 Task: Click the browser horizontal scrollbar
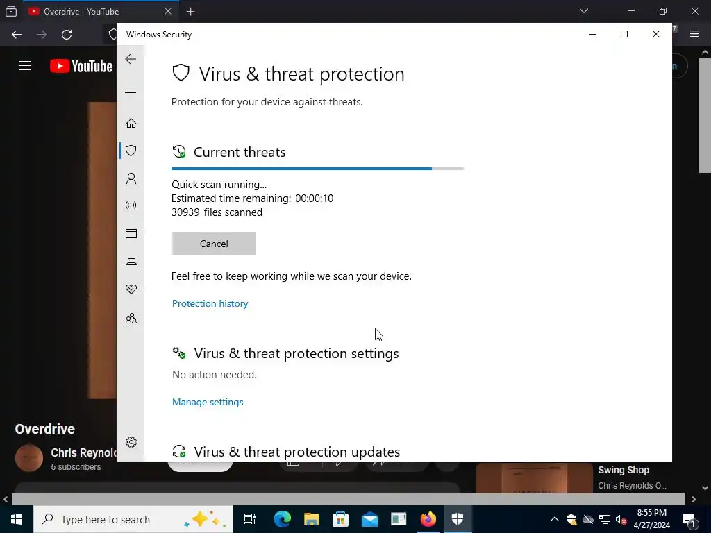[348, 500]
